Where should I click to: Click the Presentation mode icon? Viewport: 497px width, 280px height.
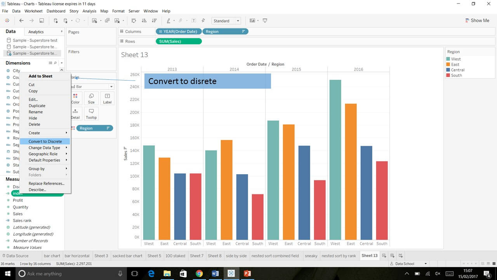click(265, 21)
